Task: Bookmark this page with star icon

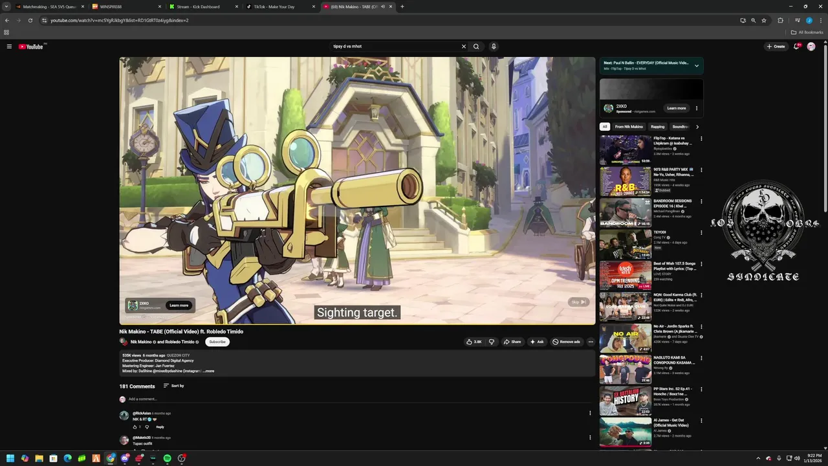Action: [x=764, y=20]
